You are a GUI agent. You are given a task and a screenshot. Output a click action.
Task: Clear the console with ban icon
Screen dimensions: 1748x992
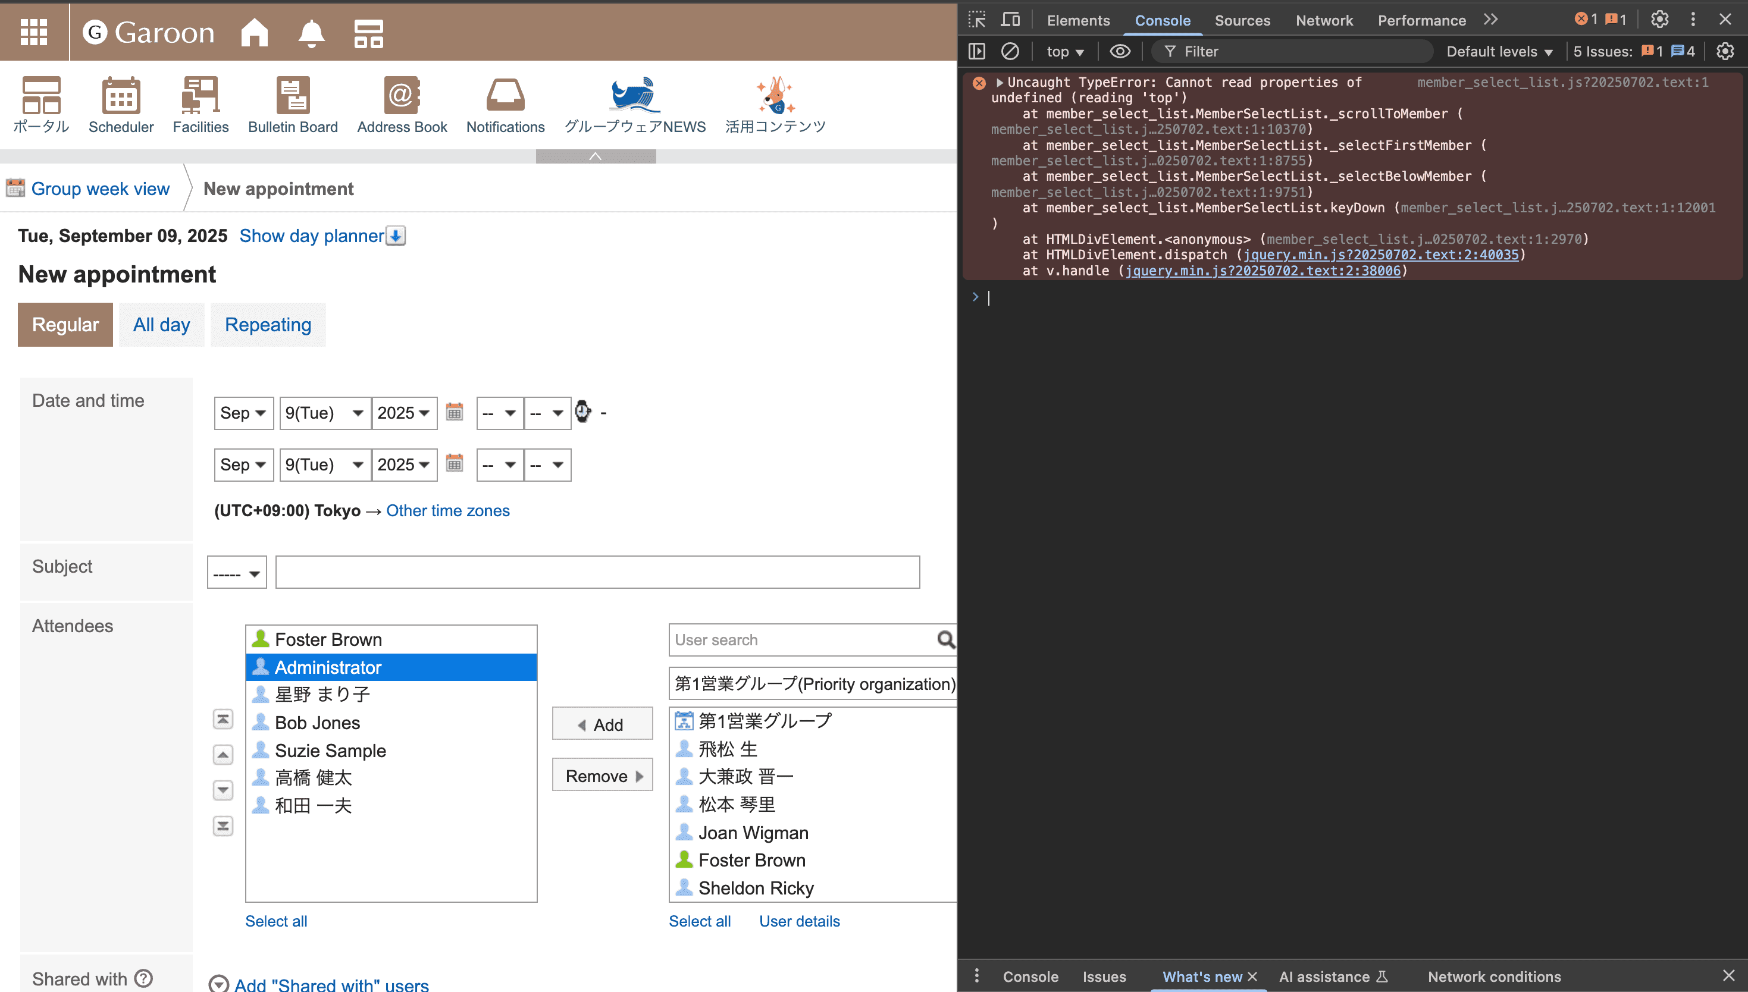pyautogui.click(x=1010, y=51)
